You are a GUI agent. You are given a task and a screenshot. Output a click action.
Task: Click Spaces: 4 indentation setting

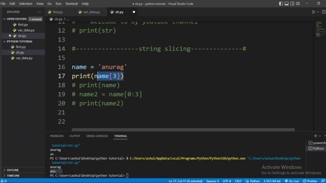coord(212,181)
